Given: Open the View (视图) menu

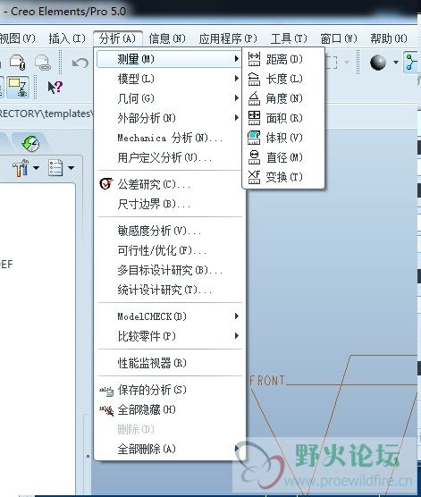Looking at the screenshot, I should point(18,38).
